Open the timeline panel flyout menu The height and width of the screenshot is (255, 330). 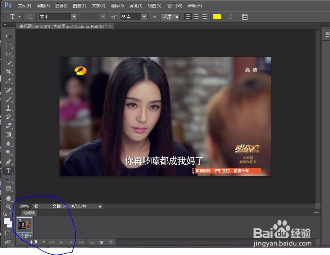click(x=317, y=213)
